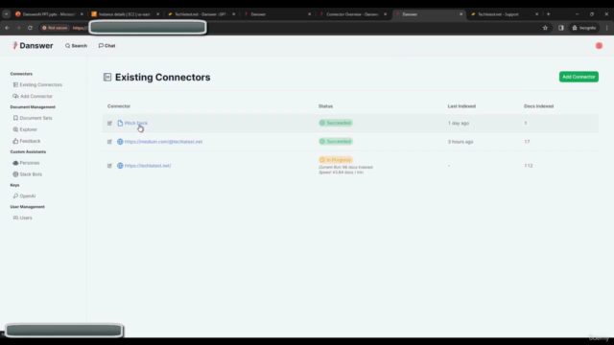614x345 pixels.
Task: Open the Chat page in the header
Action: coord(106,46)
